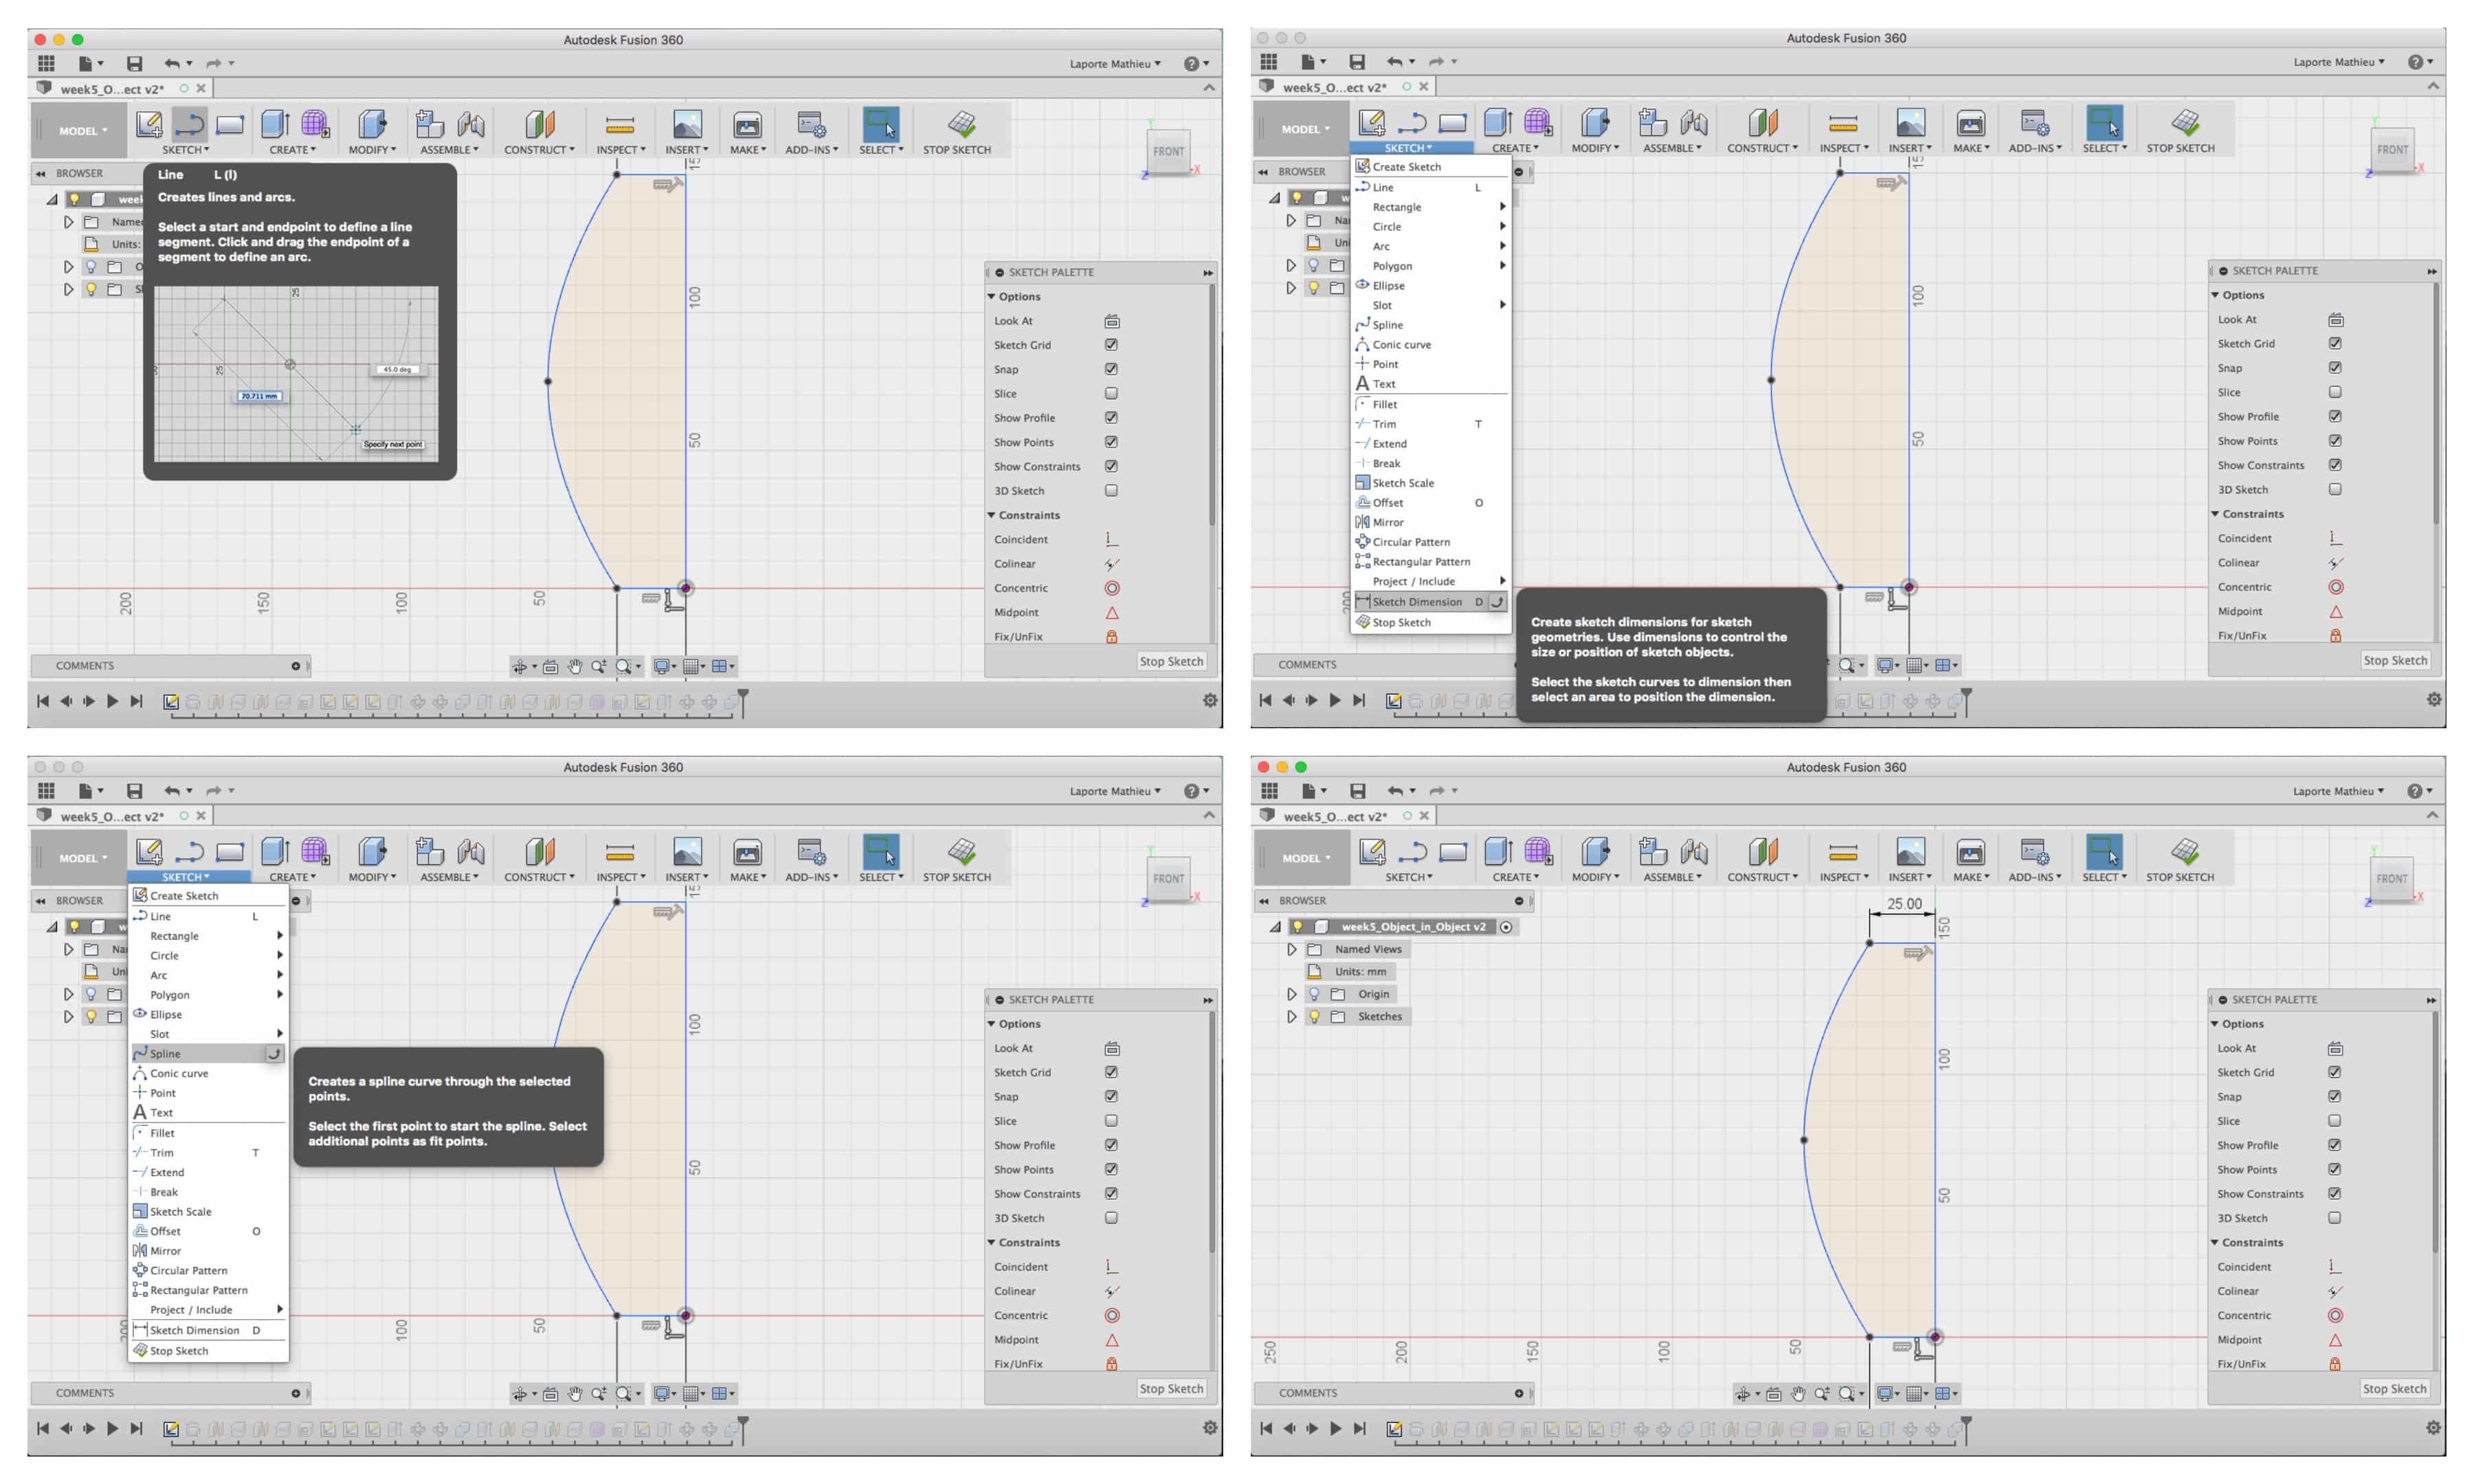In the window with the Spline tooltip, click the Colinear constraint icon
This screenshot has height=1484, width=2474.
(1111, 1291)
